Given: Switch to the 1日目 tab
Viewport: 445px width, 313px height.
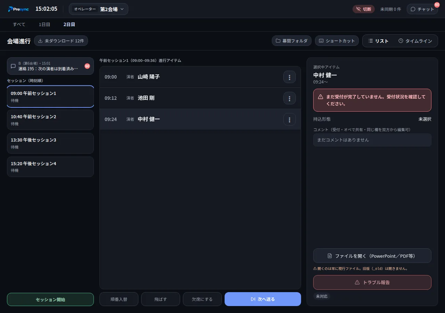Looking at the screenshot, I should [44, 24].
